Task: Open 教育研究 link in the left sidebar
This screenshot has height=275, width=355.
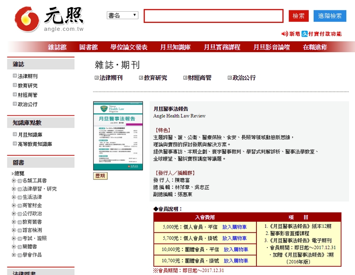Action: (28, 85)
